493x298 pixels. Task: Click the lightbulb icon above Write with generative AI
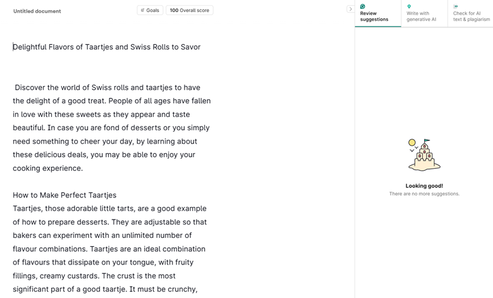point(409,6)
